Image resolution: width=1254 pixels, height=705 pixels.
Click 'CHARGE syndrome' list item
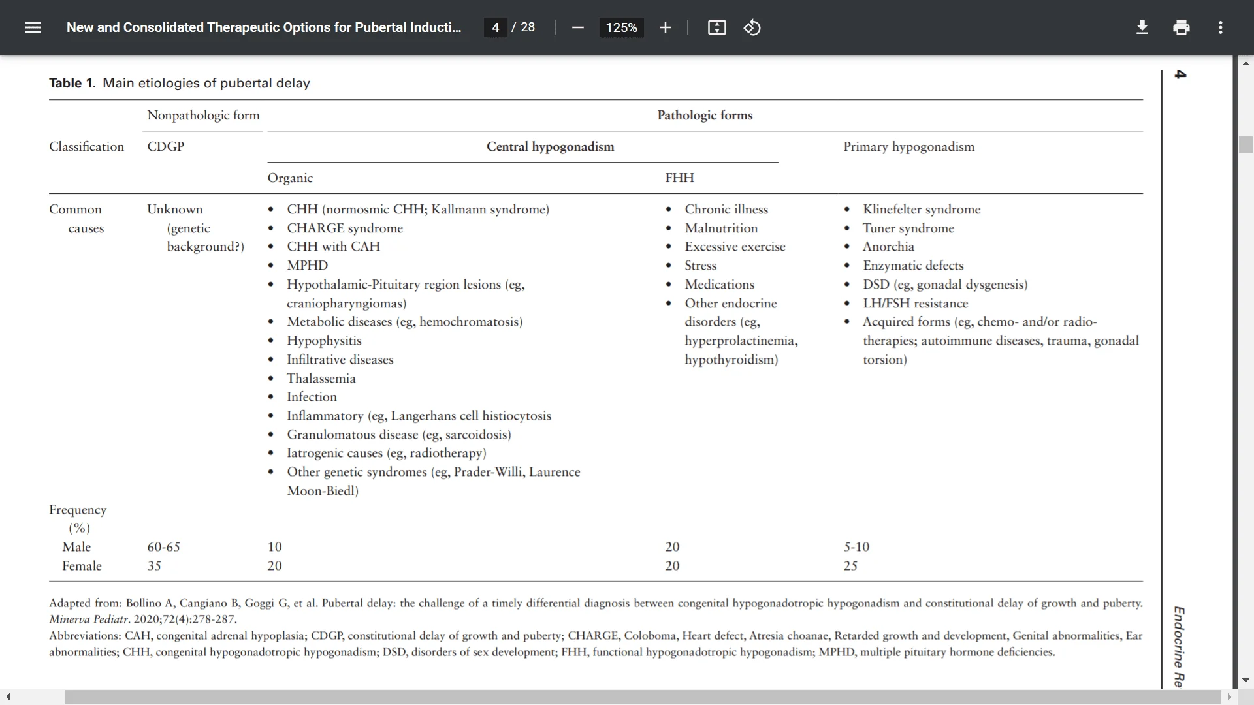(x=345, y=228)
